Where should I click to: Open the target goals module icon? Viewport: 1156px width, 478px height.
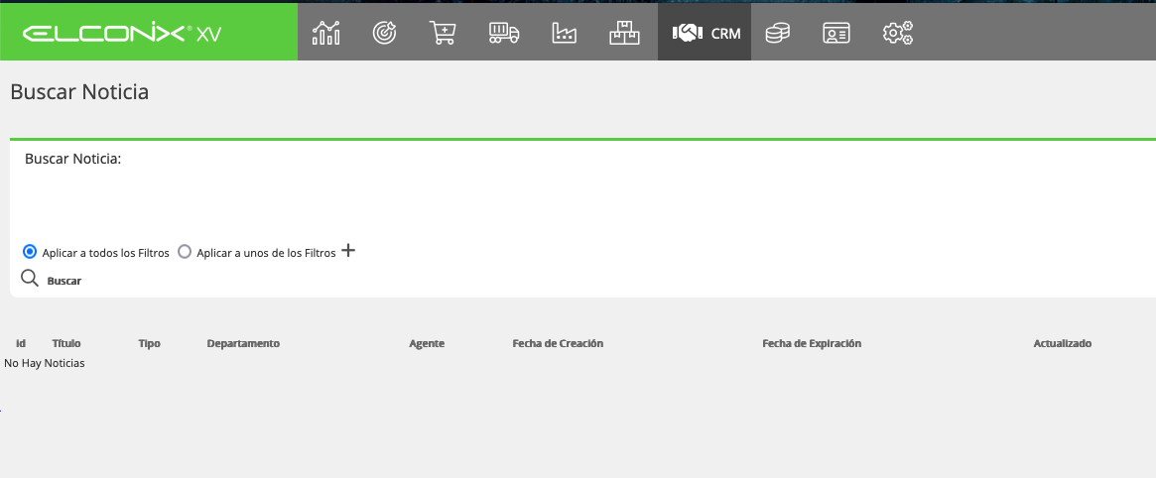pyautogui.click(x=384, y=33)
